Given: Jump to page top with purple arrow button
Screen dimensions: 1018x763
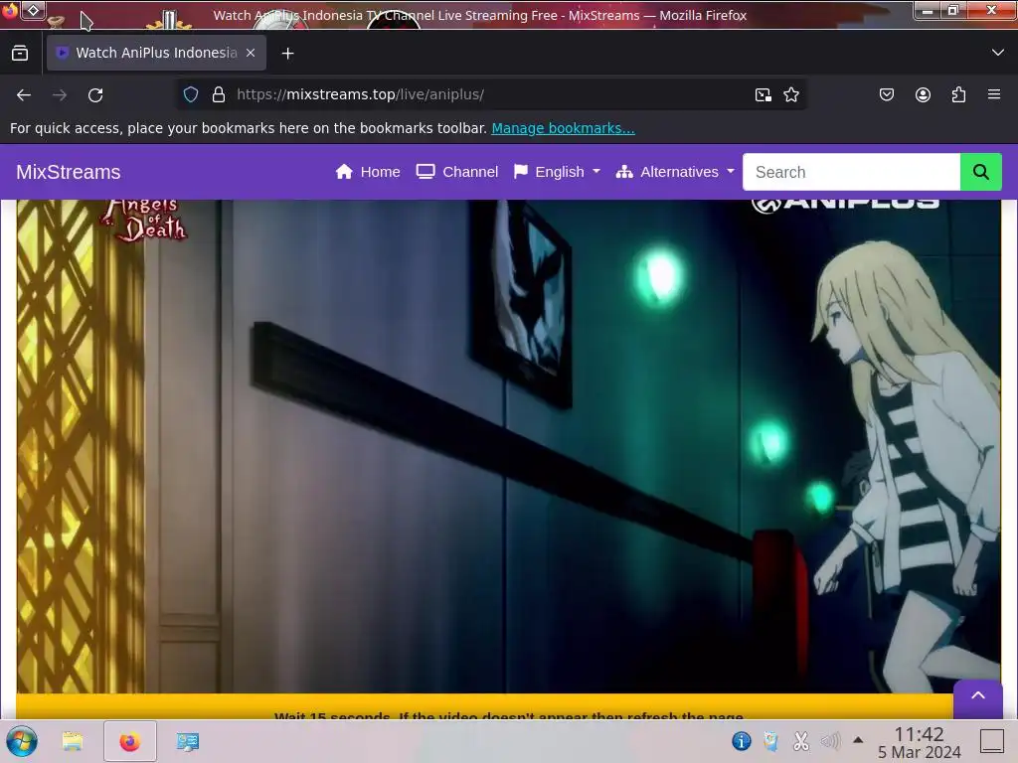Looking at the screenshot, I should (978, 698).
